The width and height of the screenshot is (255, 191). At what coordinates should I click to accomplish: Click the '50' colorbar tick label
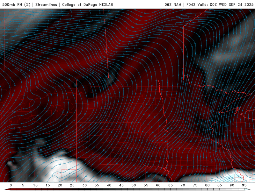pos(134,185)
